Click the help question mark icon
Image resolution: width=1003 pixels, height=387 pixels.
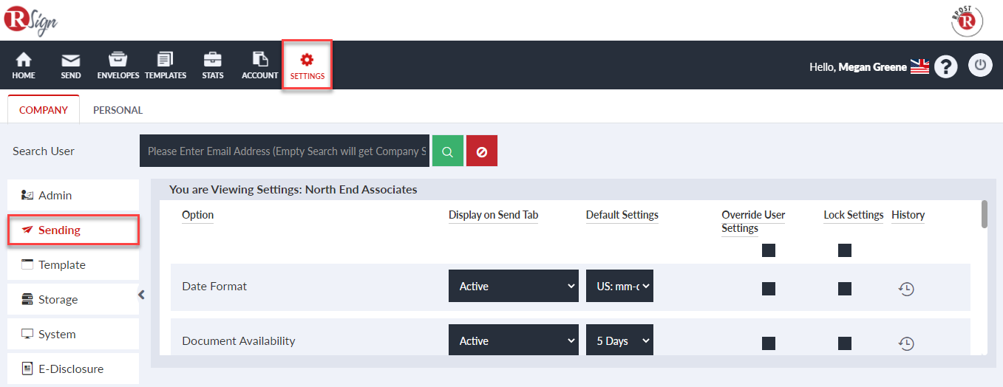(946, 66)
